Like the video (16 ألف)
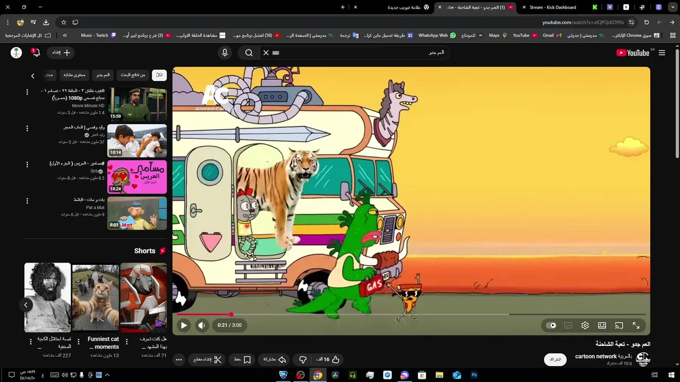 coord(328,359)
